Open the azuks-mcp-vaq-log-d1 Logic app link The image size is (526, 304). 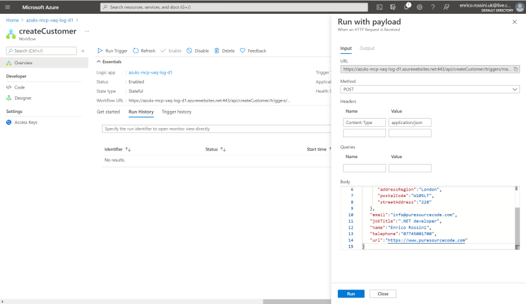pyautogui.click(x=151, y=72)
